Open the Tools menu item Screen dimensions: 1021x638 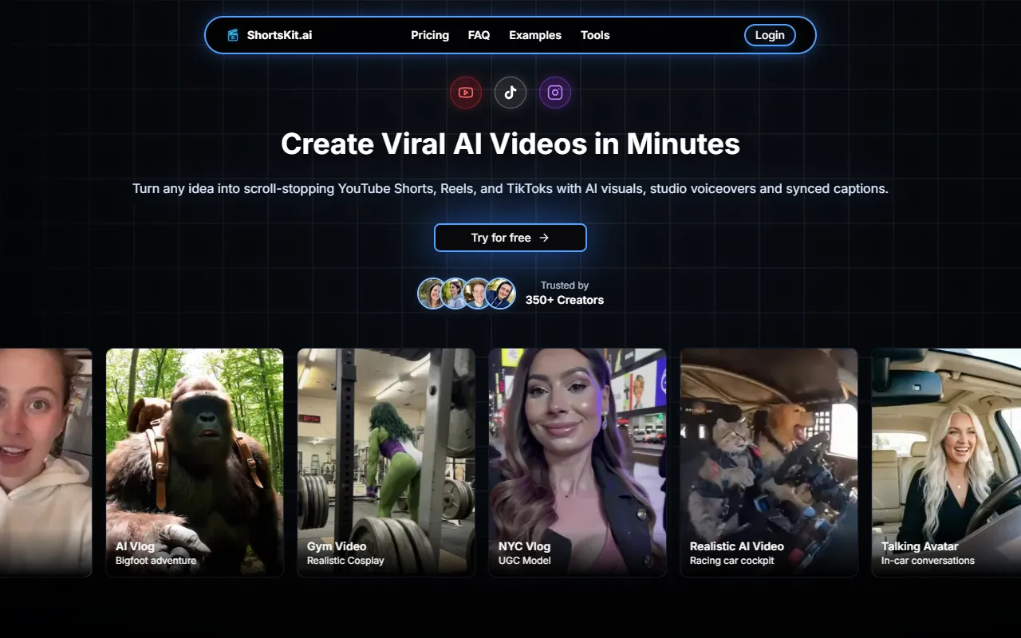pyautogui.click(x=595, y=35)
